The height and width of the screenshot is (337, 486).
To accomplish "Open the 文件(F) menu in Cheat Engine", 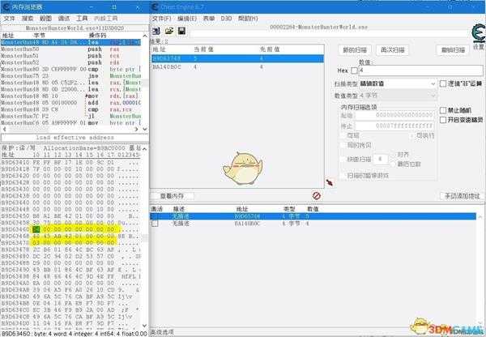I will pos(162,17).
